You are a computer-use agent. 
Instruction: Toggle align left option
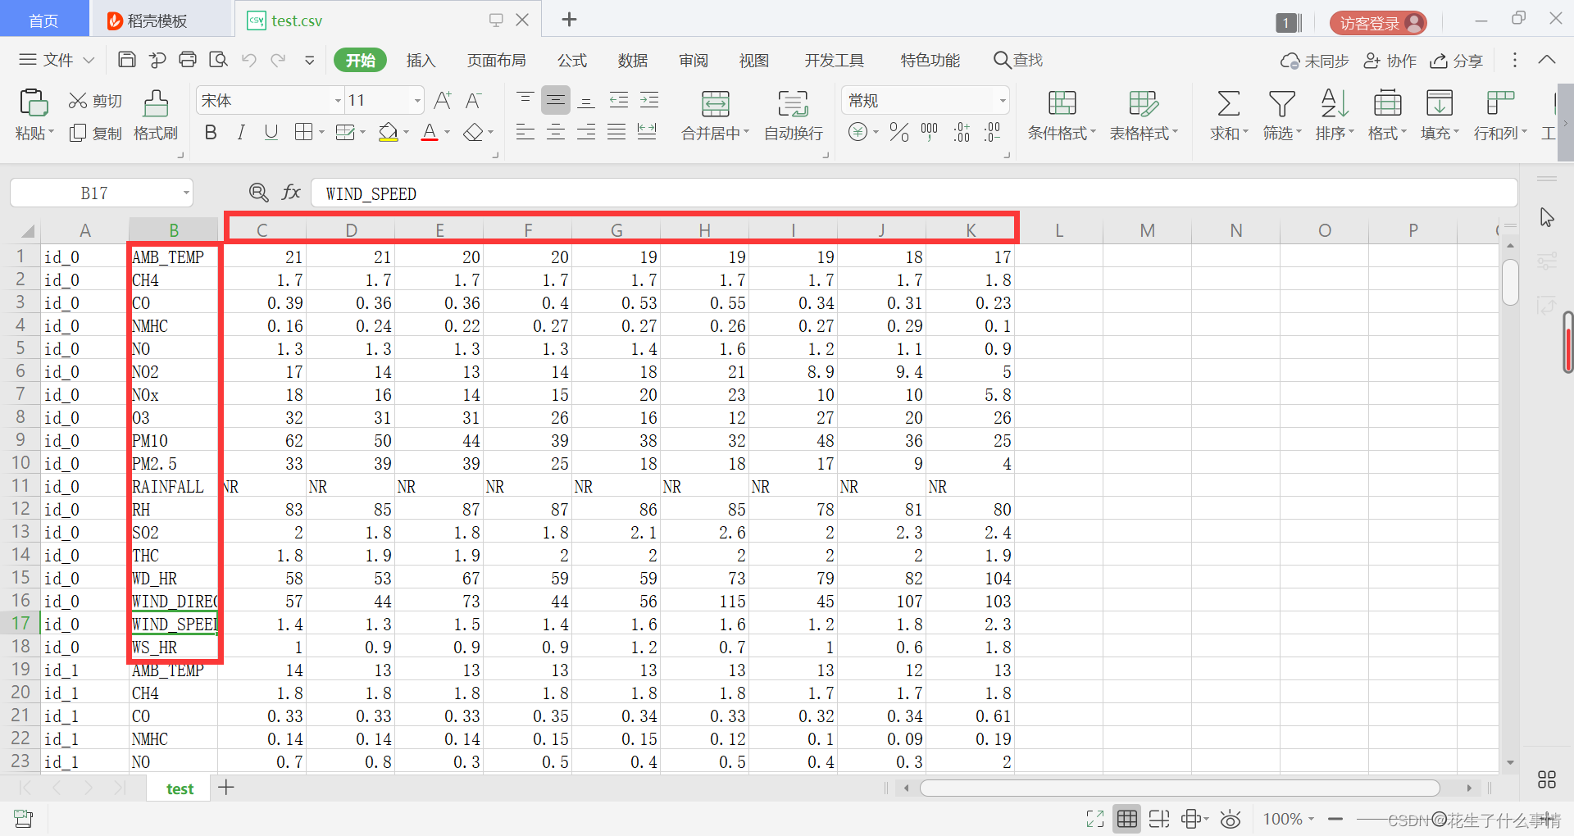(x=525, y=132)
